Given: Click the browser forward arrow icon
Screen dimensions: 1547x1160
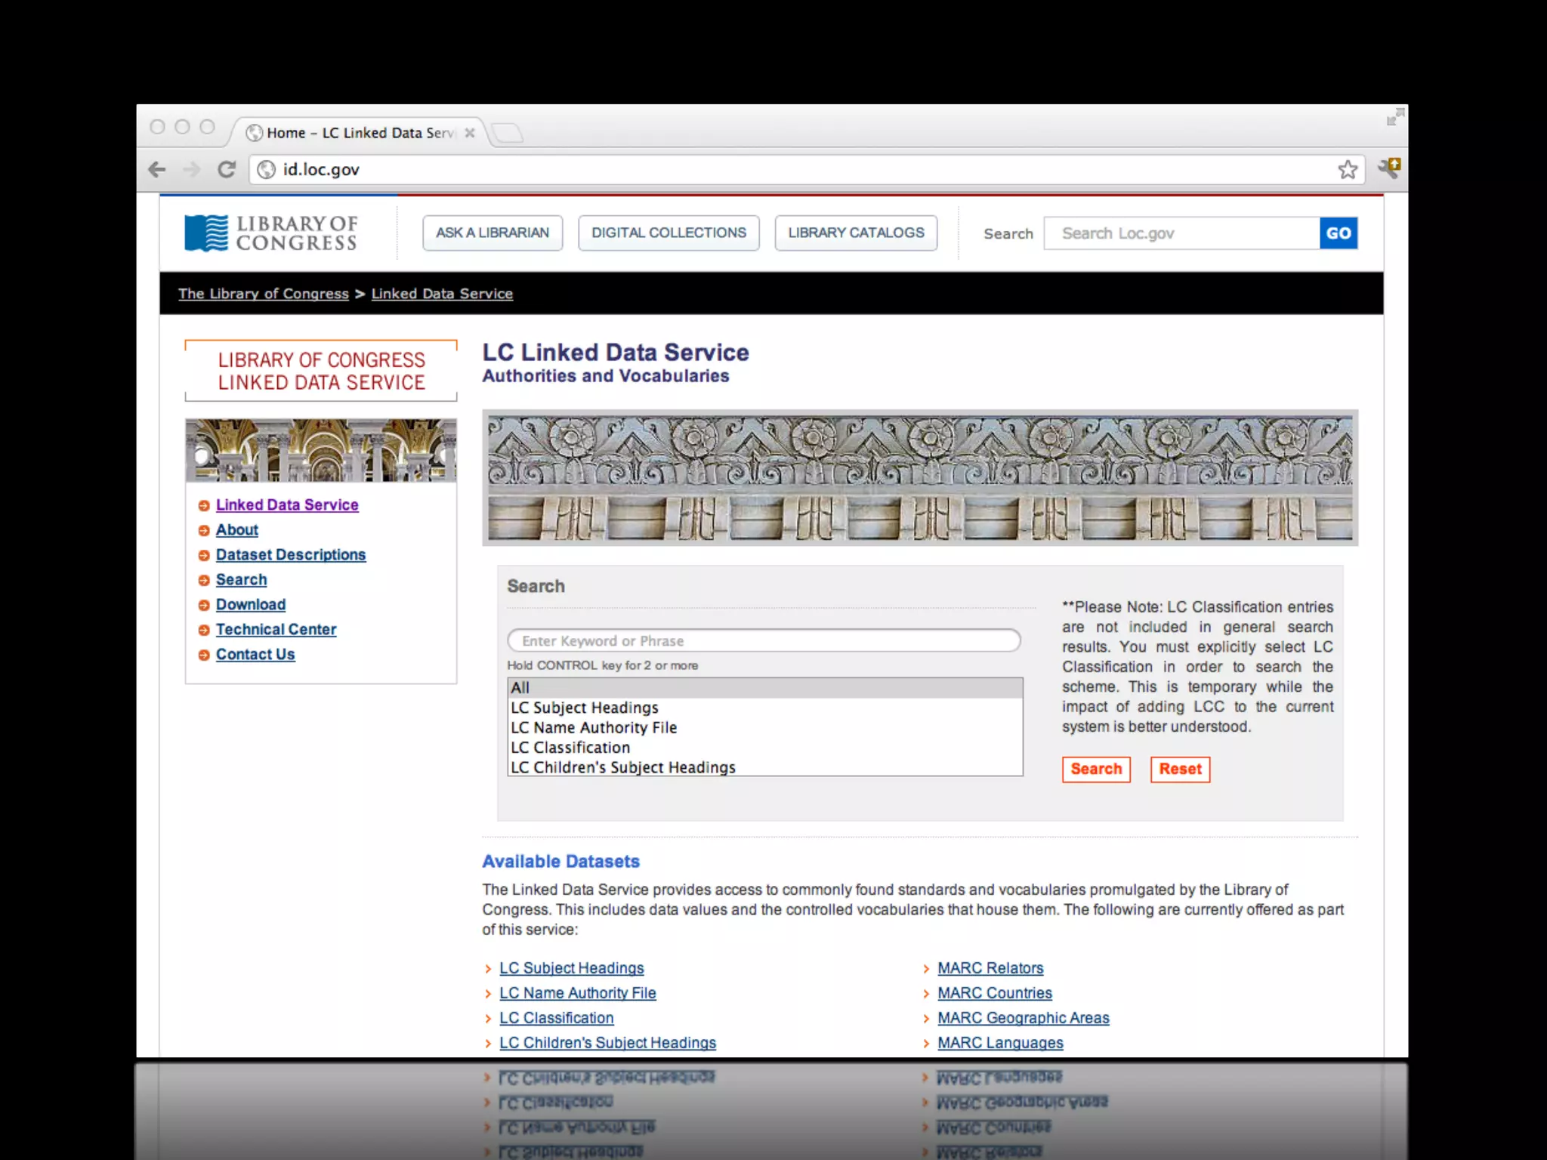Looking at the screenshot, I should (x=192, y=169).
